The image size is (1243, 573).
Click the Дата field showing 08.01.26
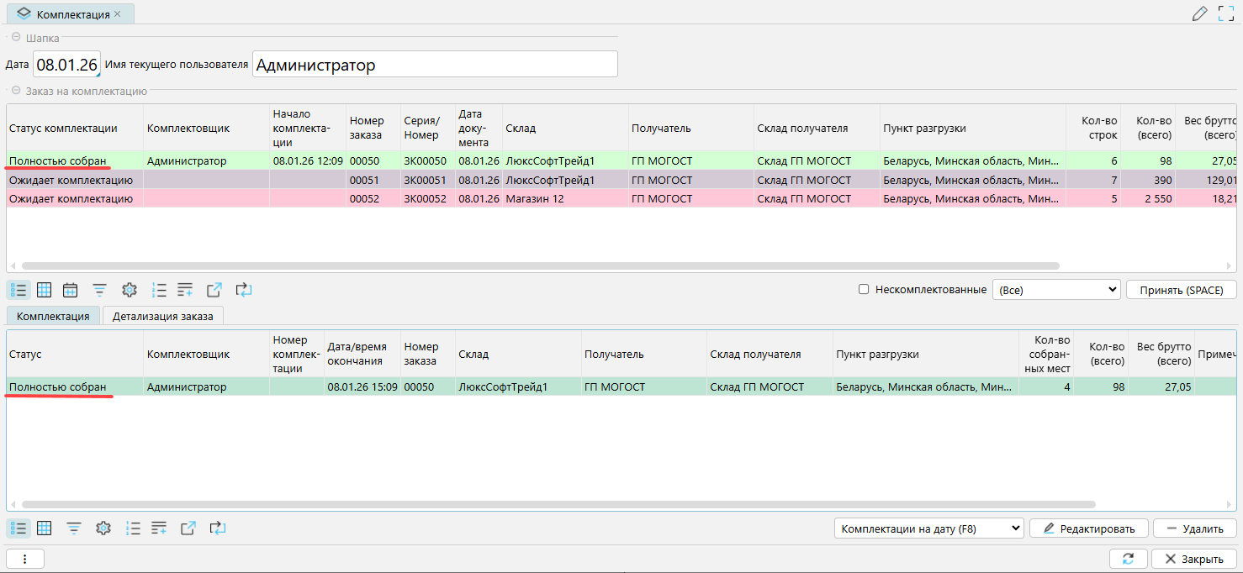pos(66,65)
